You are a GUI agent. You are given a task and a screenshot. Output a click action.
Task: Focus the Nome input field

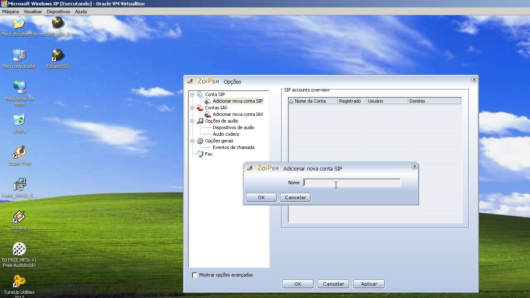pos(352,183)
